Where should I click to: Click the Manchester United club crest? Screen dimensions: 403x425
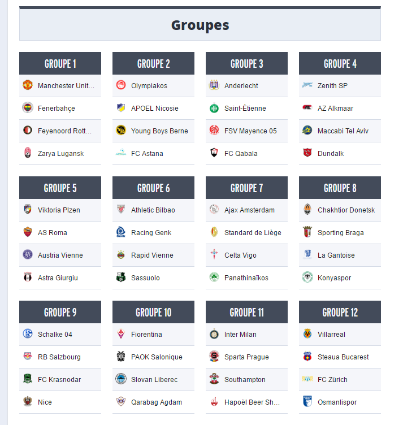pyautogui.click(x=28, y=85)
